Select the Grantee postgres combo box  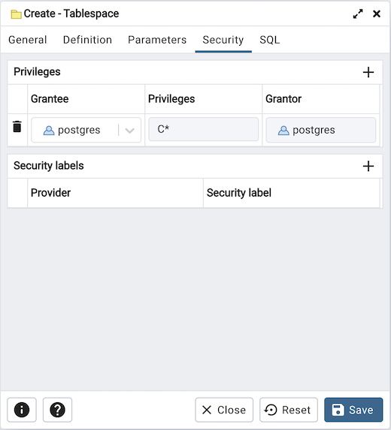(x=86, y=130)
